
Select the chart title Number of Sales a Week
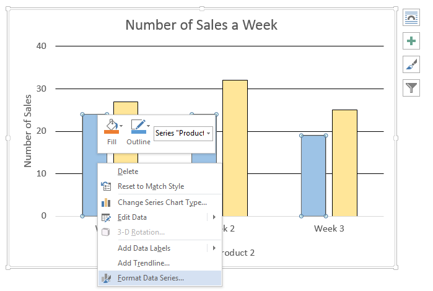pos(201,25)
